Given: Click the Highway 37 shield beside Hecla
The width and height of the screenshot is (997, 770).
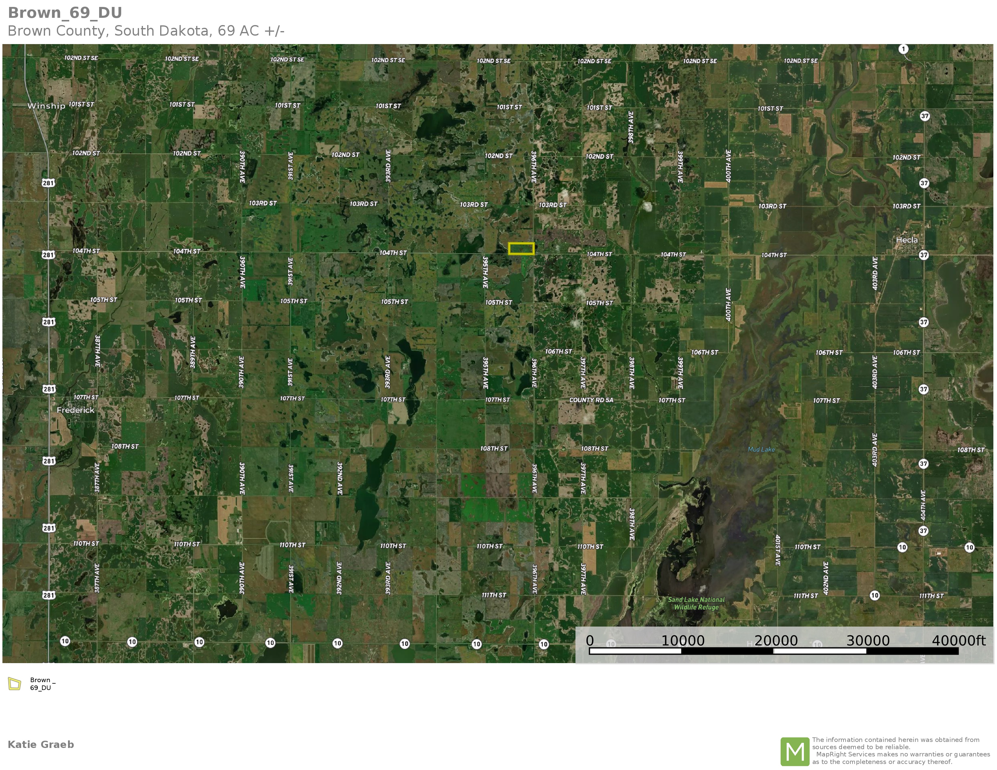Looking at the screenshot, I should coord(924,255).
